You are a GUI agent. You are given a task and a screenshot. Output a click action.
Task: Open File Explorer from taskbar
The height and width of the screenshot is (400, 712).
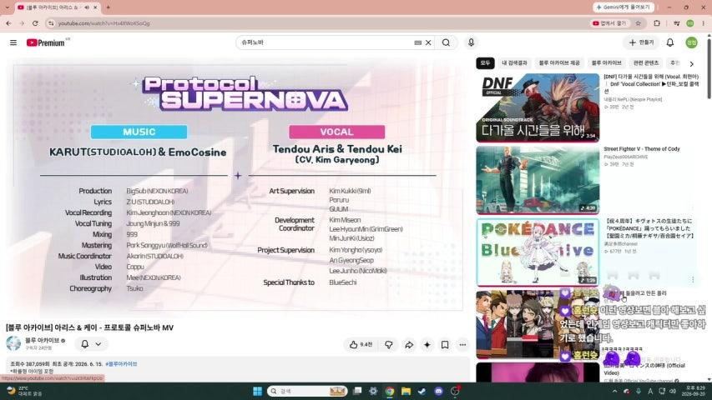coord(406,391)
